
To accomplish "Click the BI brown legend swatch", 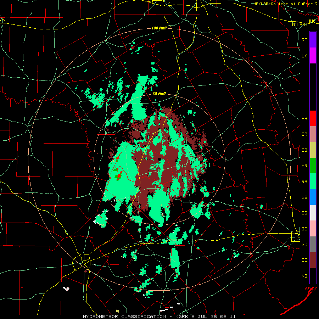I will click(313, 260).
